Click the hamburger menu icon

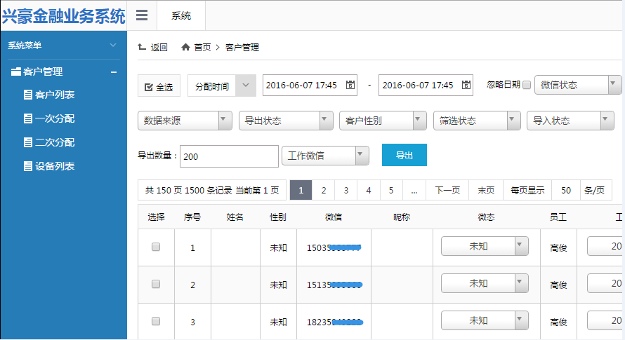(142, 15)
